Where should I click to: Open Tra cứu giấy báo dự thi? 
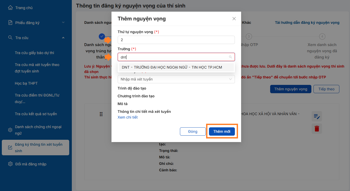point(34,53)
